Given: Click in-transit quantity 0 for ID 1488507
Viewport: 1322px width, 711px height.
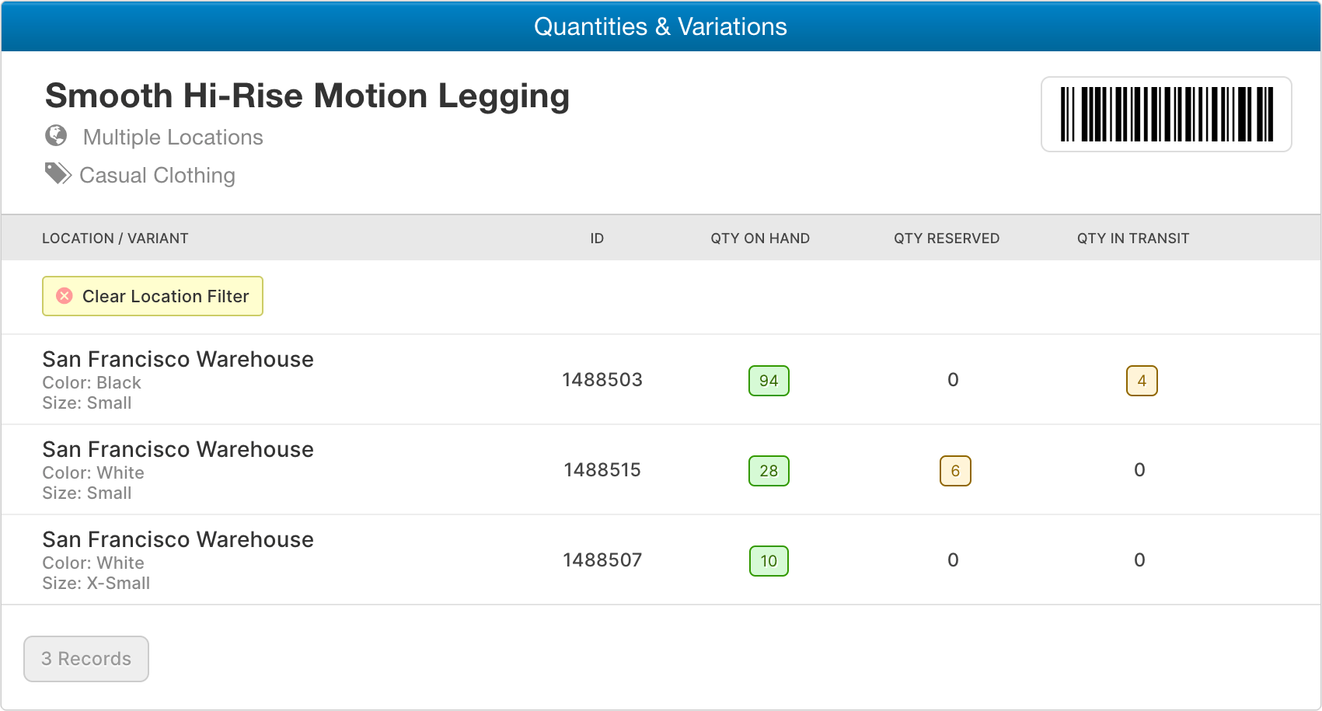Looking at the screenshot, I should [1139, 560].
